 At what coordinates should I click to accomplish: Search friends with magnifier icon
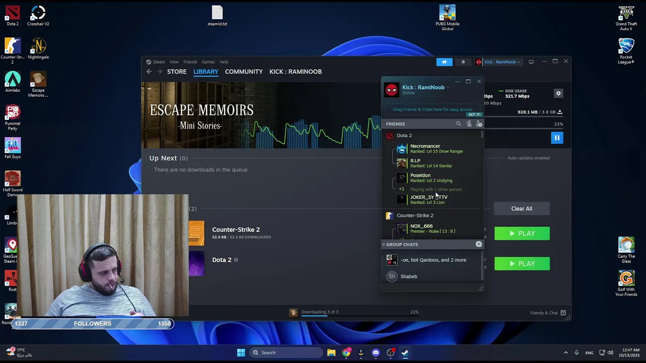[458, 124]
